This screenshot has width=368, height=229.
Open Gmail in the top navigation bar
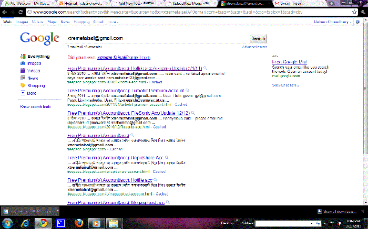(98, 22)
